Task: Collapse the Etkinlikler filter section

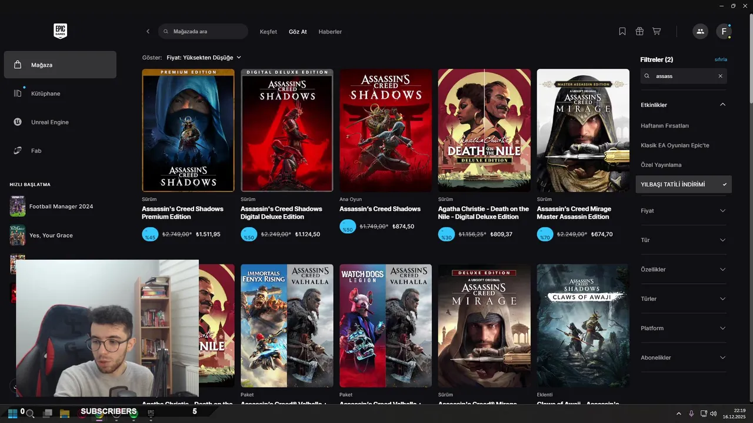Action: [722, 105]
